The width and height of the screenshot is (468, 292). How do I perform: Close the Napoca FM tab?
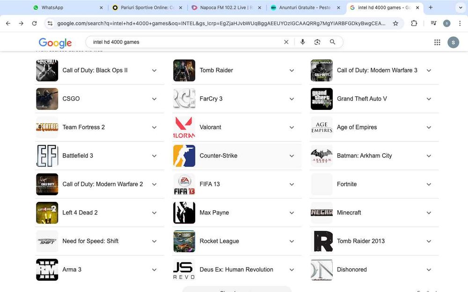pyautogui.click(x=259, y=8)
